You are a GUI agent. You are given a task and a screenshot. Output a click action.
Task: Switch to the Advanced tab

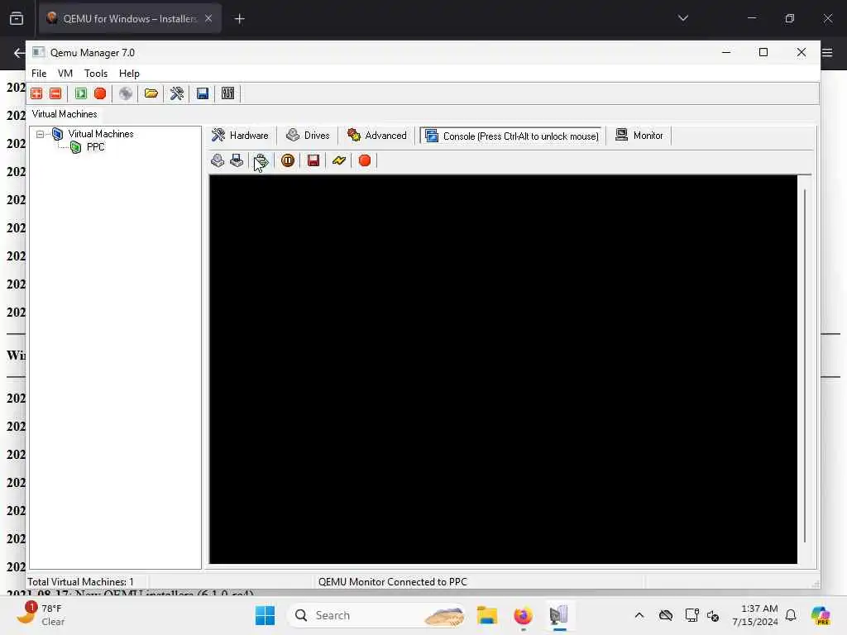point(377,136)
